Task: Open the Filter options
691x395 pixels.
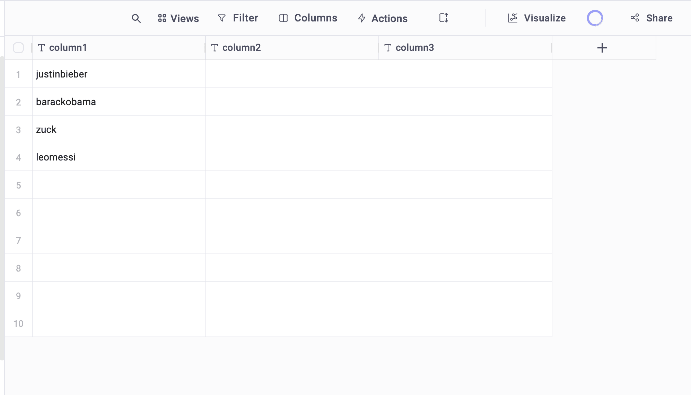Action: pos(238,18)
